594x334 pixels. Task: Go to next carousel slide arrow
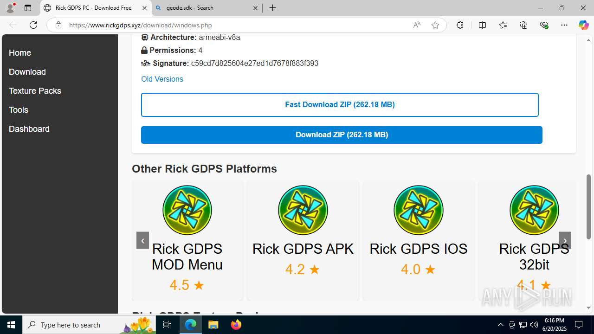point(565,240)
